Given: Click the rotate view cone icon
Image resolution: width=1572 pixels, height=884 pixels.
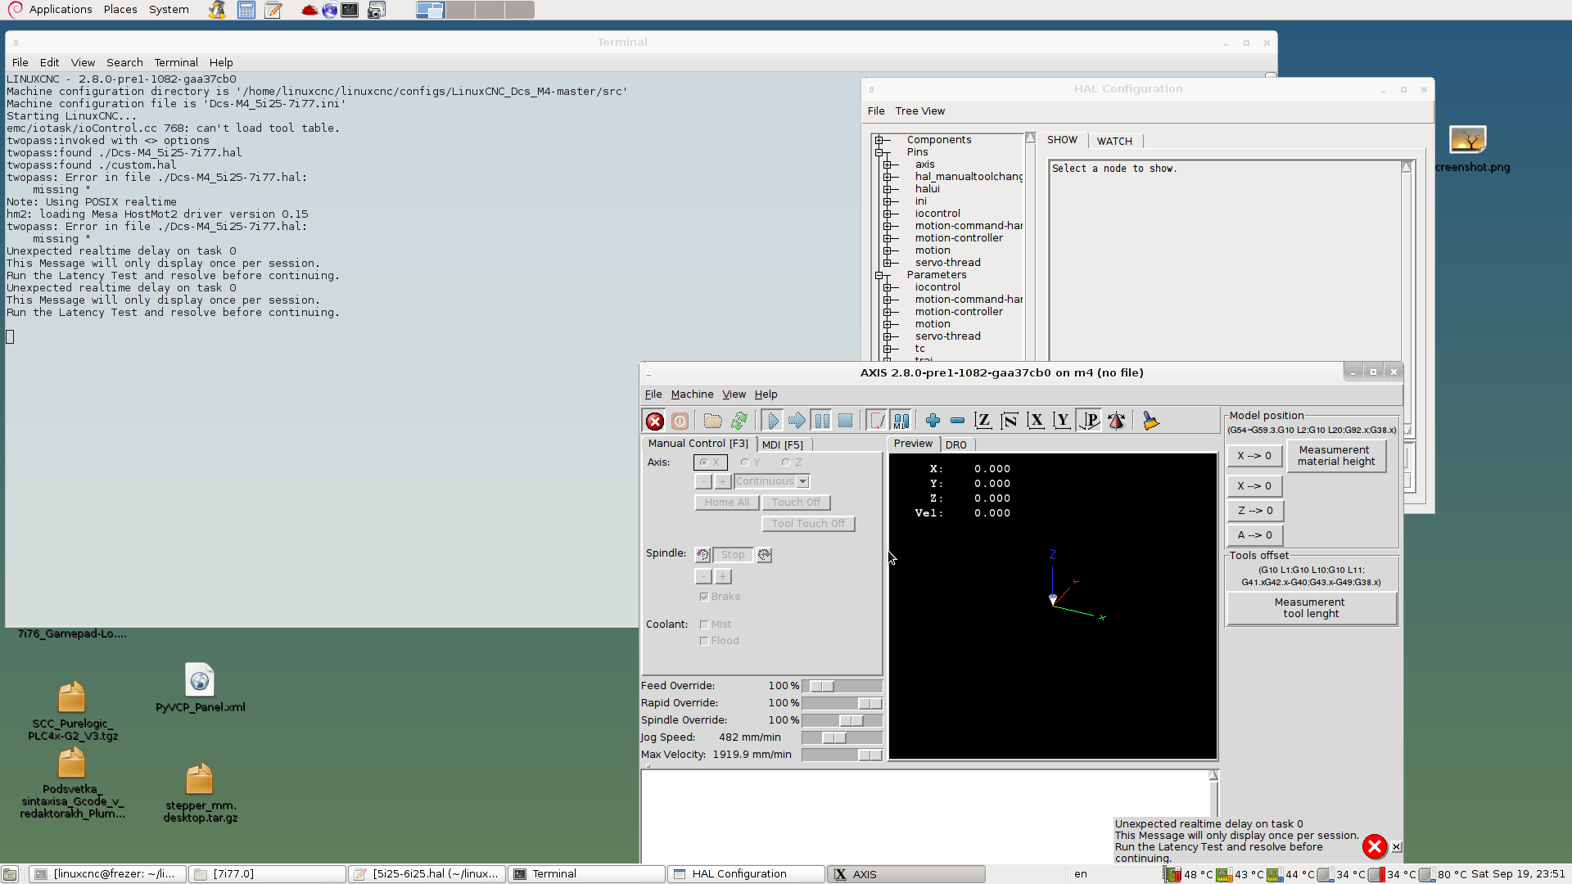Looking at the screenshot, I should click(1116, 421).
